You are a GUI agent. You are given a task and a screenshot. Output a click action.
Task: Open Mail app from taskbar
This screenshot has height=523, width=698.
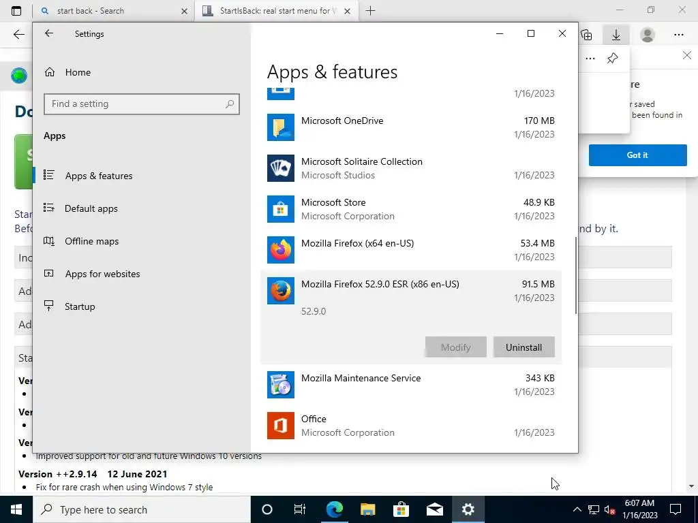coord(434,509)
